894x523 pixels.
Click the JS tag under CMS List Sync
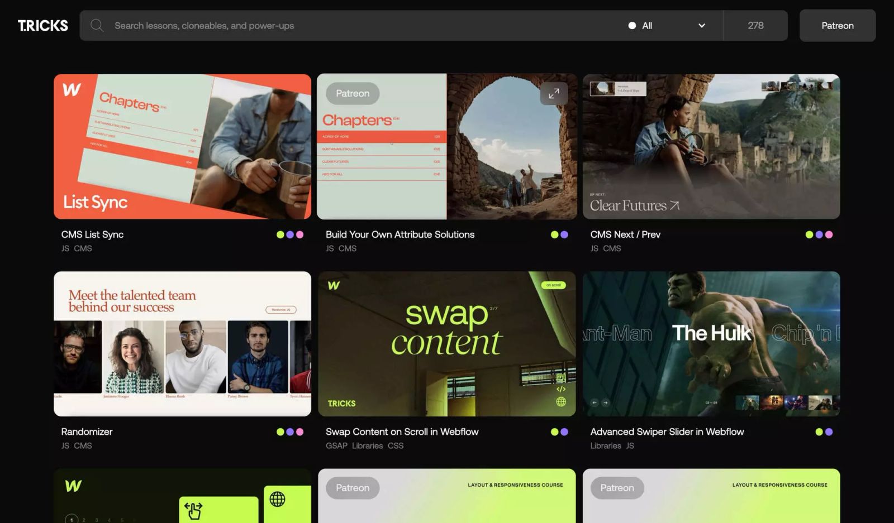point(65,248)
